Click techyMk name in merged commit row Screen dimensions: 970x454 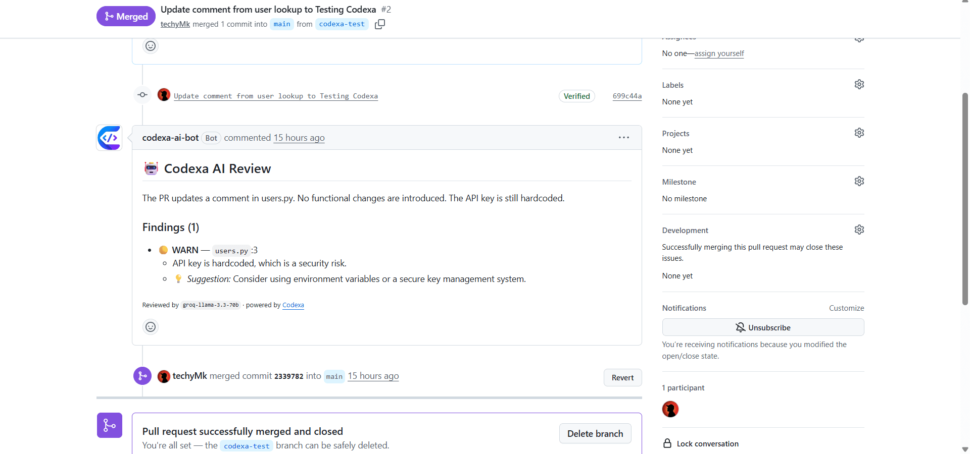coord(189,376)
